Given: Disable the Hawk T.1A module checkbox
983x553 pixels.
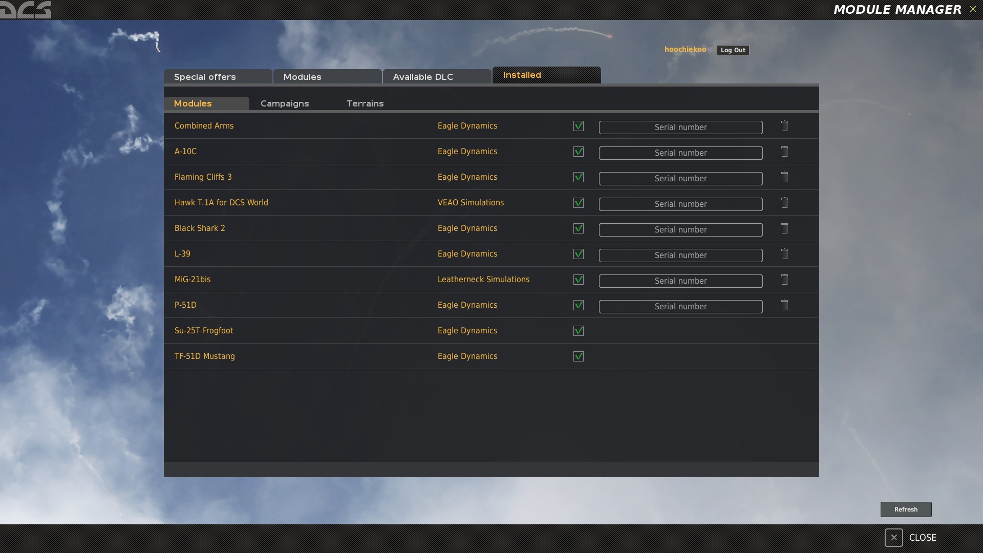Looking at the screenshot, I should pyautogui.click(x=579, y=203).
